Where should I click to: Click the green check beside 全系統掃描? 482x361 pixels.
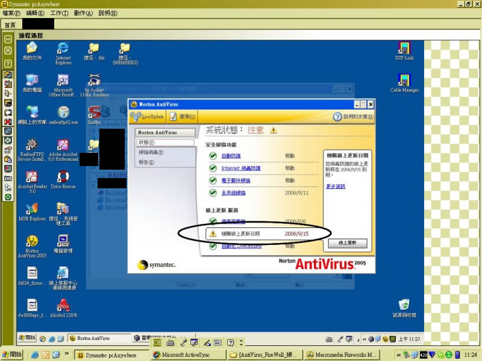[213, 193]
